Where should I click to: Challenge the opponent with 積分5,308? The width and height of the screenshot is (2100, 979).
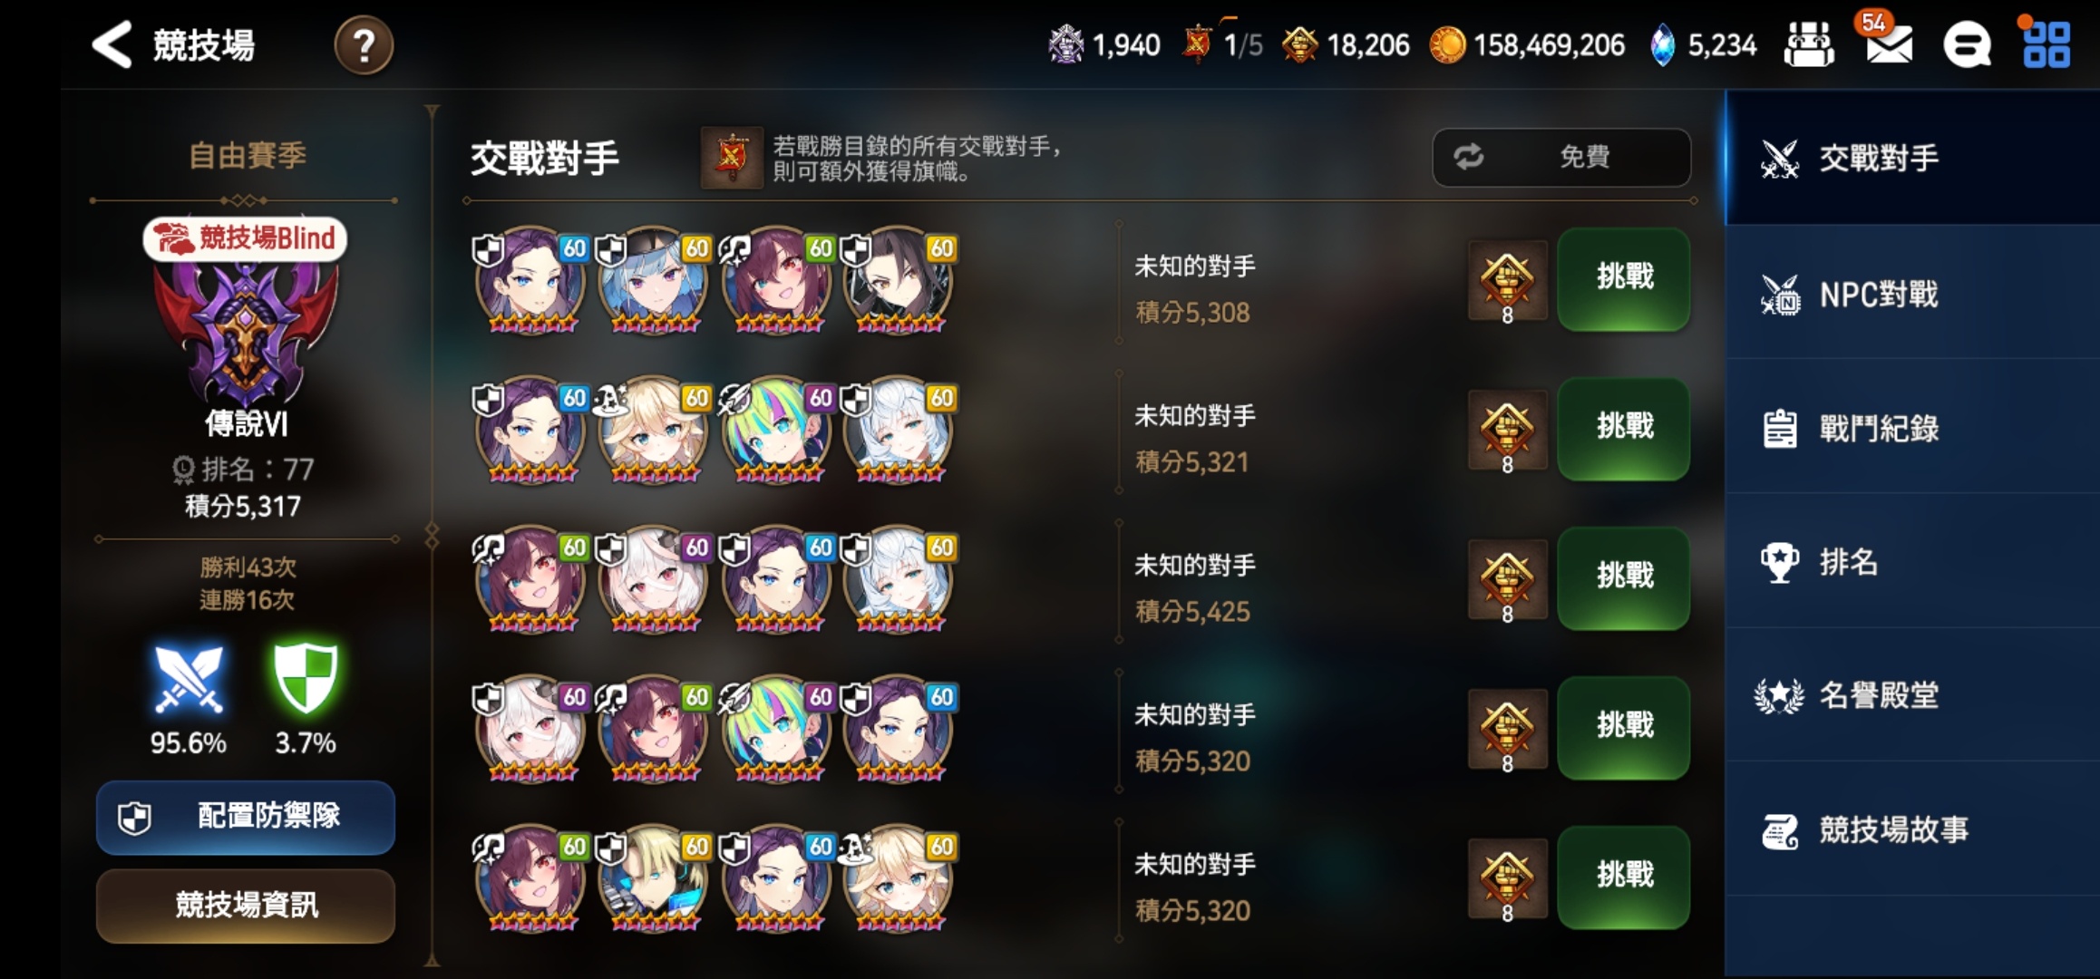[x=1624, y=278]
